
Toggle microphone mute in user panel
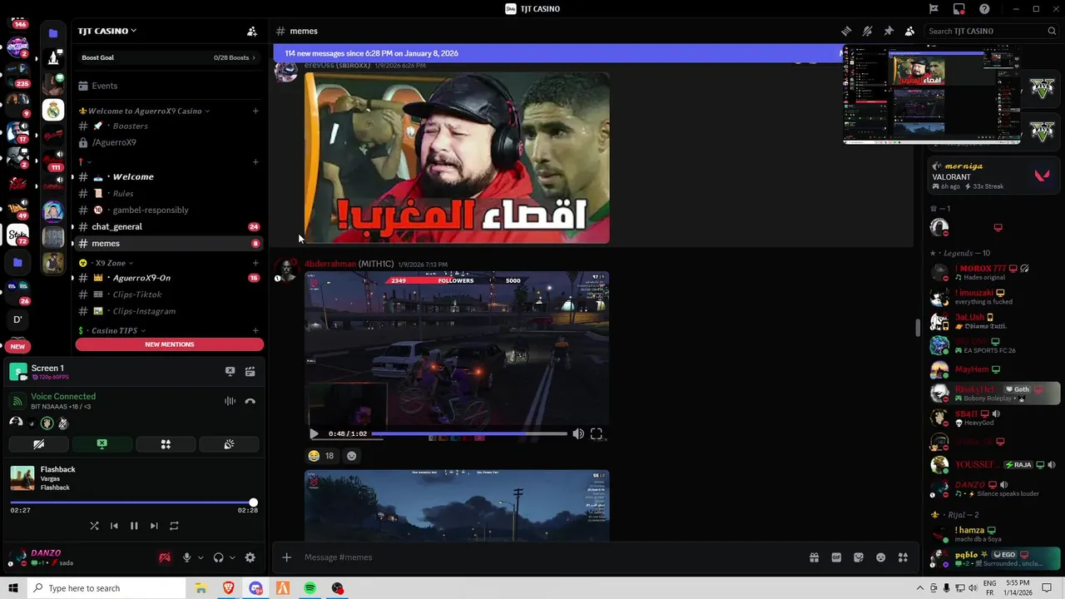pos(186,557)
